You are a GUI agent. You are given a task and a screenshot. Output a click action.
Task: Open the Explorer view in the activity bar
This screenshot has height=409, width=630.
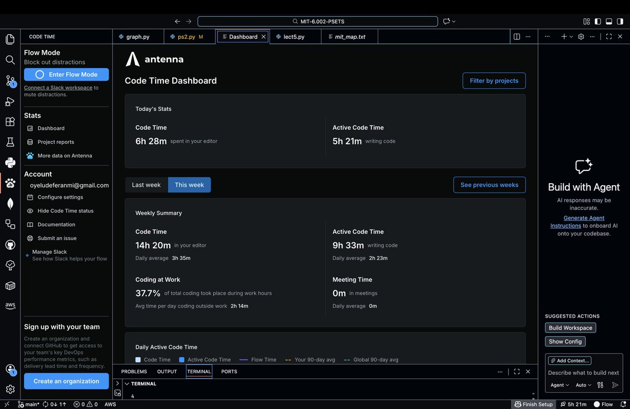10,39
